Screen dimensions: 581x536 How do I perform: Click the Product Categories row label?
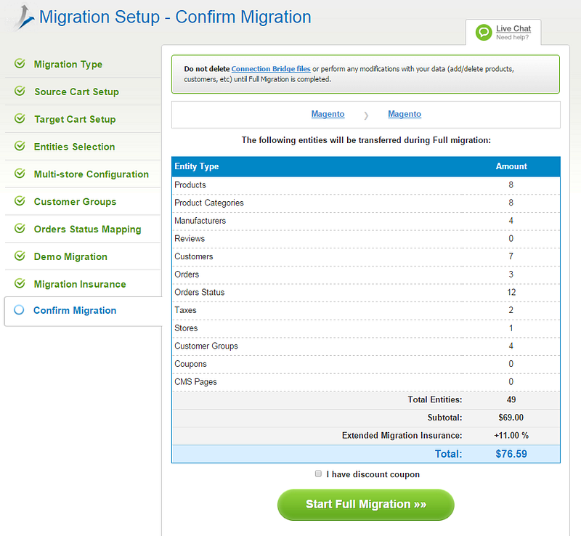click(209, 203)
